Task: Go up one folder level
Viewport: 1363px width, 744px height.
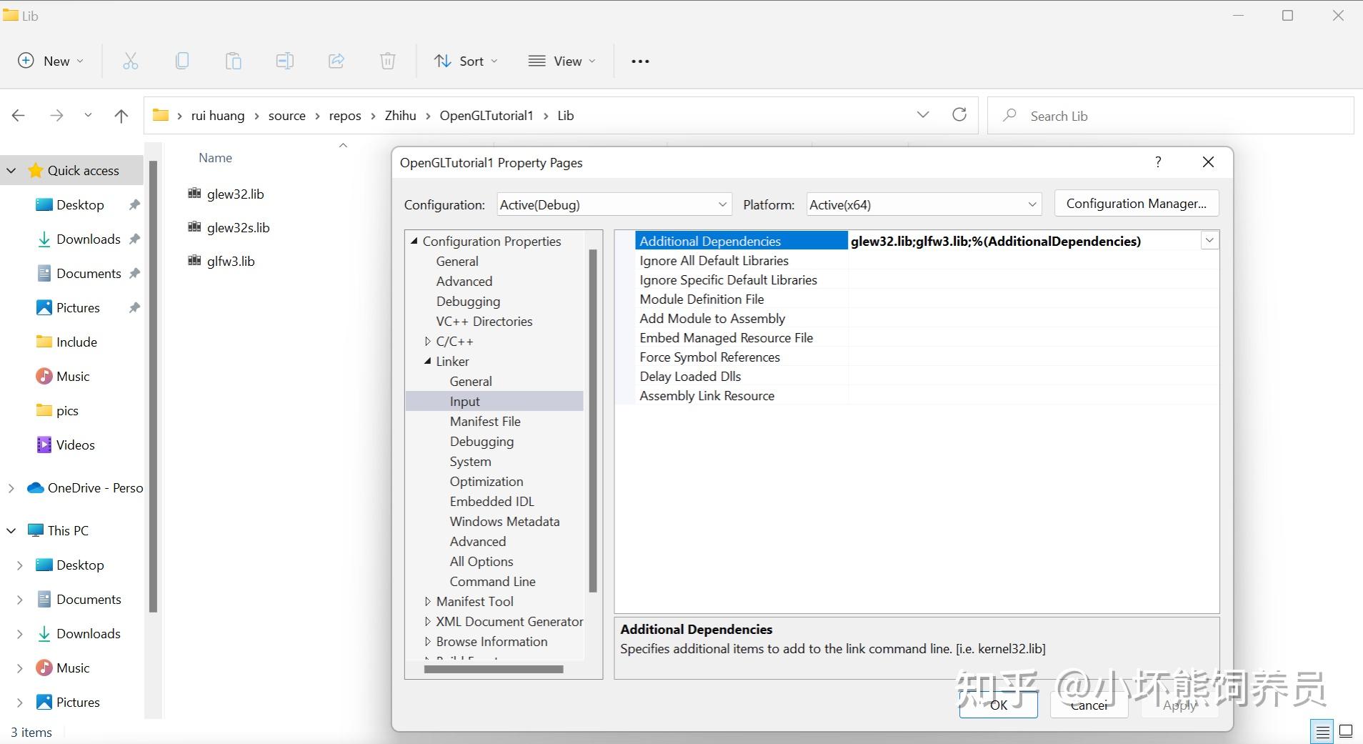Action: tap(121, 116)
